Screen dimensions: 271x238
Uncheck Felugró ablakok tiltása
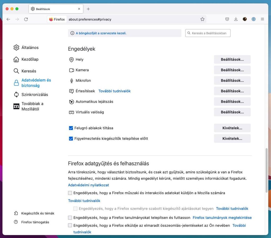(71, 128)
